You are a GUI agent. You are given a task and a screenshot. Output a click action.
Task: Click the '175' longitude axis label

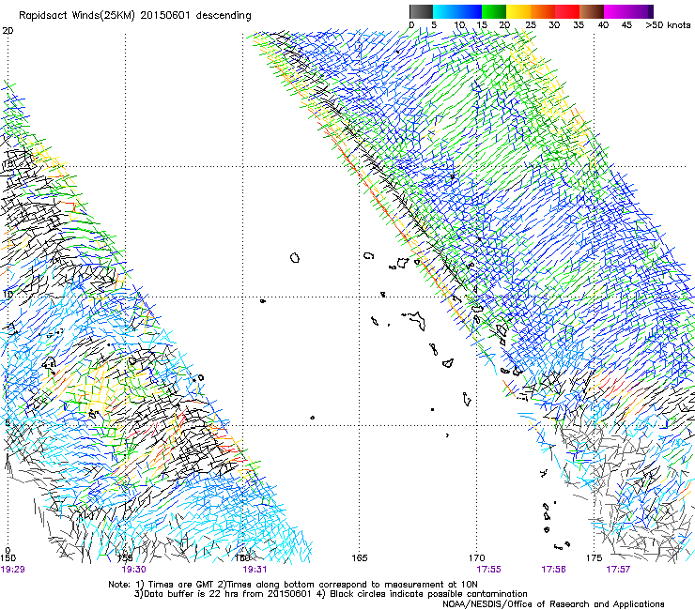pyautogui.click(x=594, y=557)
